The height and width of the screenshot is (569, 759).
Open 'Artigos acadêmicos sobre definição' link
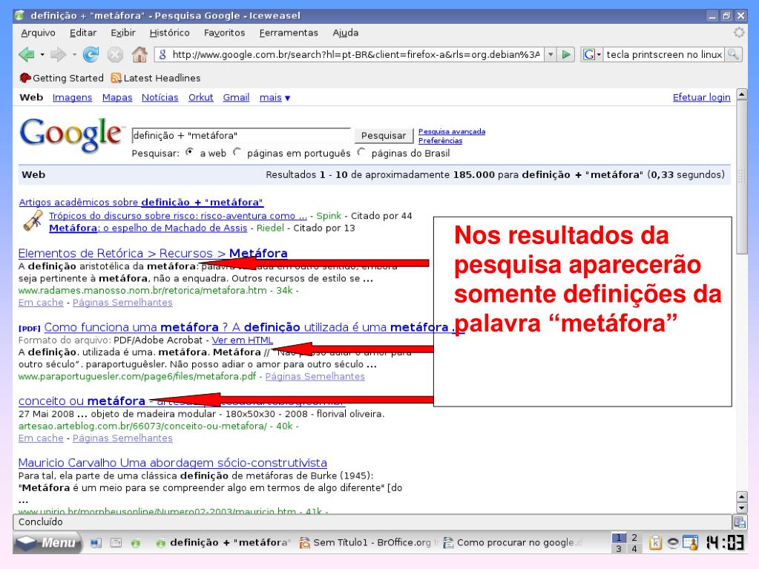click(142, 203)
